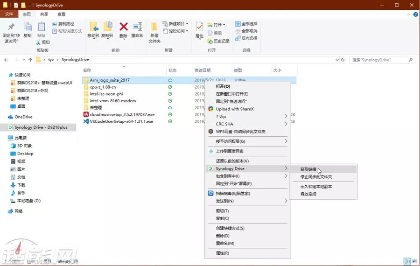This screenshot has width=420, height=266.
Task: Collapse the ribbon with the chevron
Action: [x=408, y=14]
